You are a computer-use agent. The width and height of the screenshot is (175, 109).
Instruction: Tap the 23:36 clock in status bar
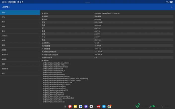pyautogui.click(x=4, y=2)
